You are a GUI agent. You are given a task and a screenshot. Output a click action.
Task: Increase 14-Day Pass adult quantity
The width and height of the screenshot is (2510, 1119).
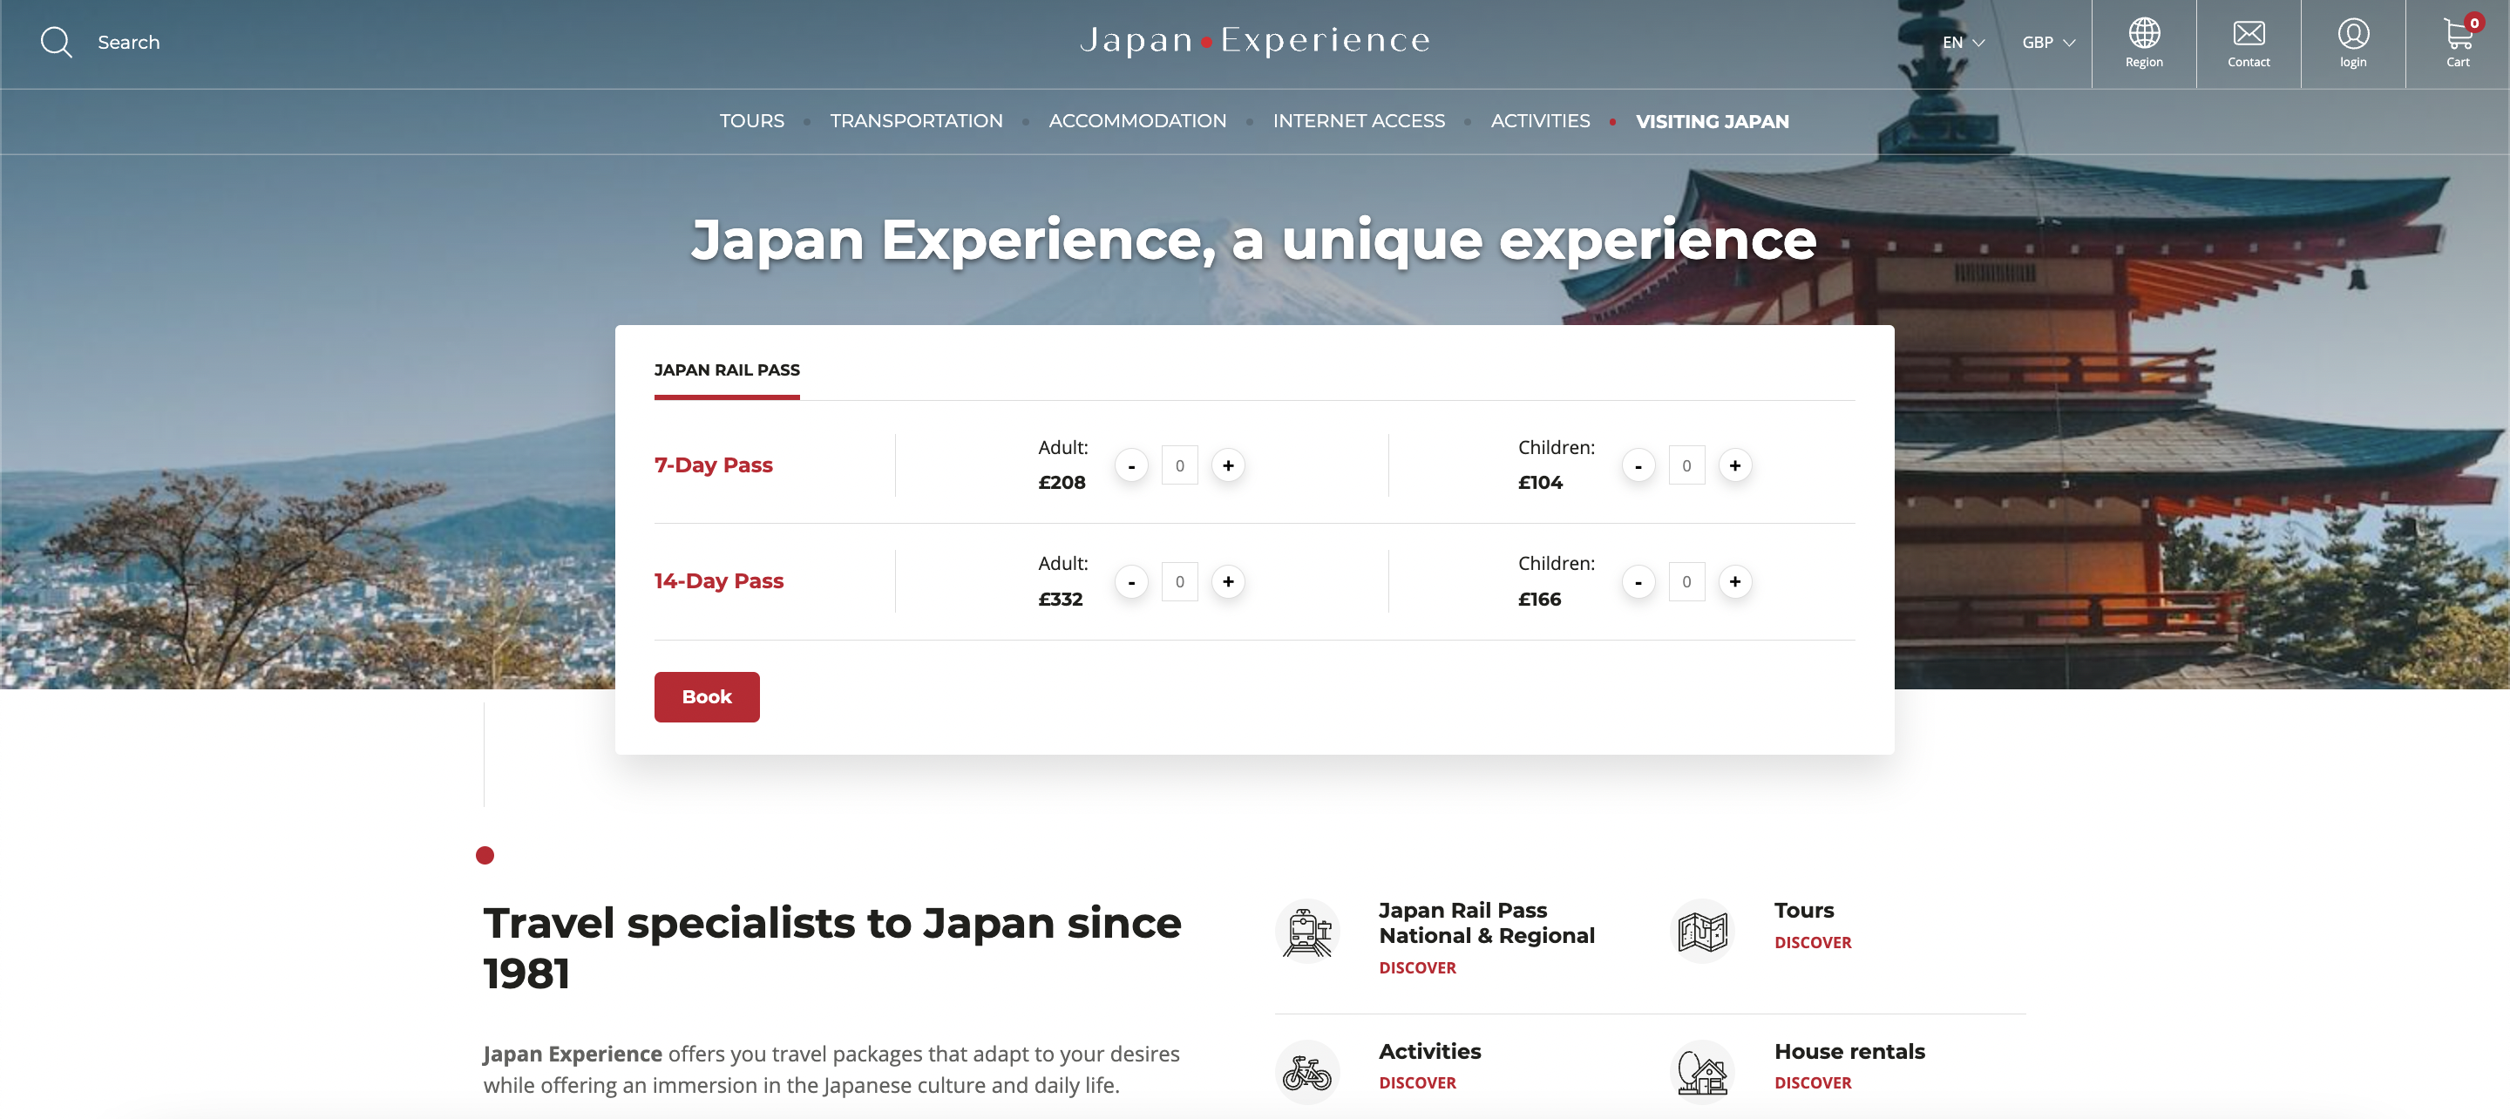tap(1228, 582)
